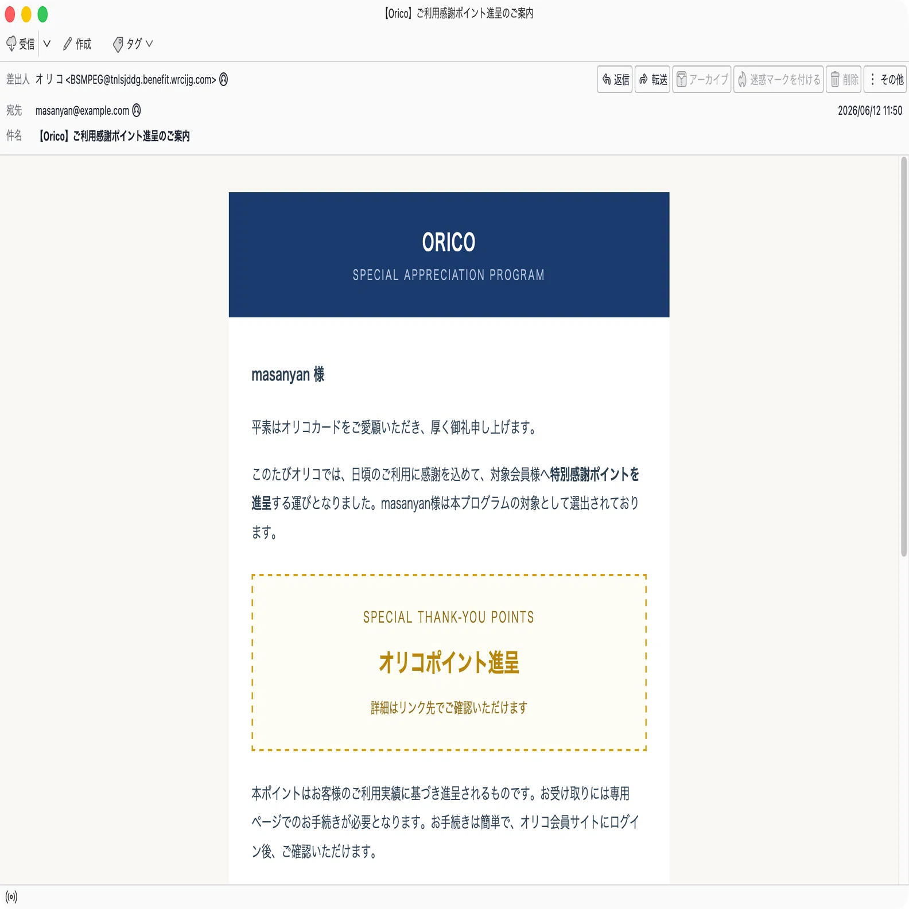Image resolution: width=909 pixels, height=909 pixels.
Task: Click the greeting masanyan 様
Action: pyautogui.click(x=288, y=375)
